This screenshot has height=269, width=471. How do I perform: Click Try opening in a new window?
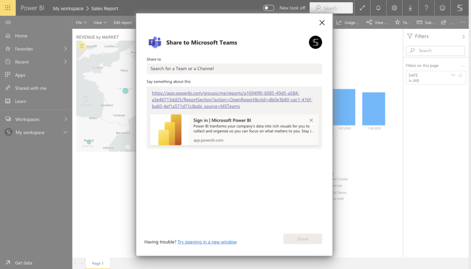[x=207, y=242]
